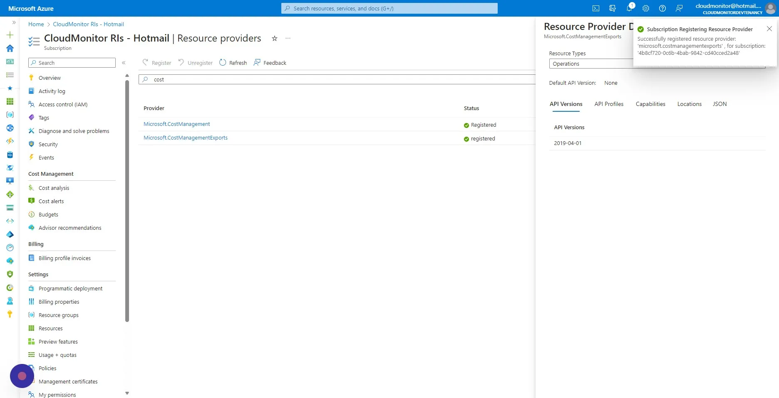Open the Help question mark icon

click(x=662, y=8)
